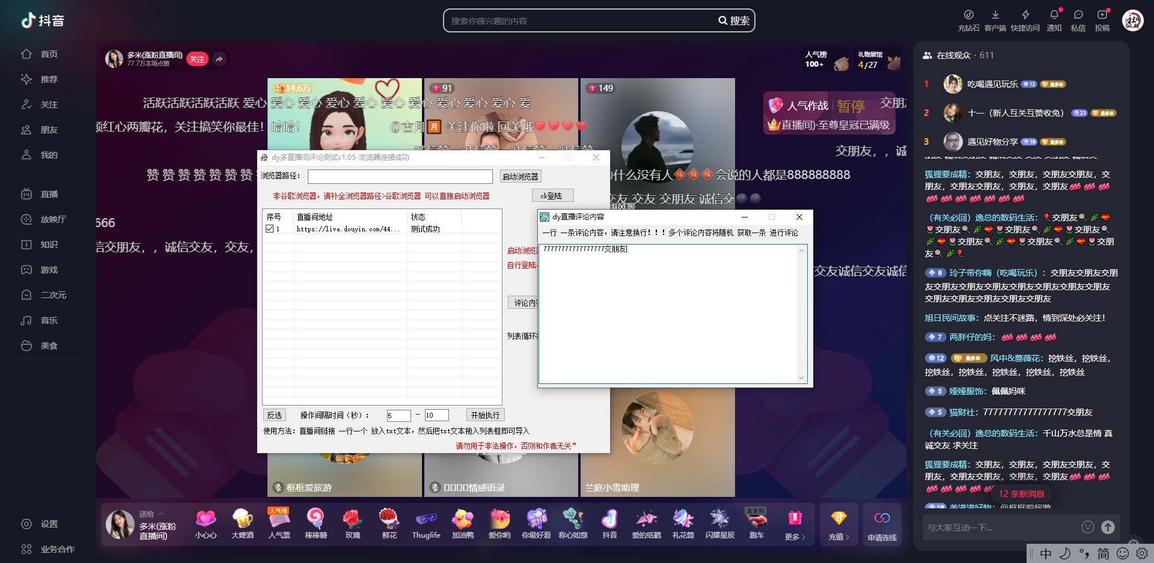Click the invert selection button

(x=274, y=415)
